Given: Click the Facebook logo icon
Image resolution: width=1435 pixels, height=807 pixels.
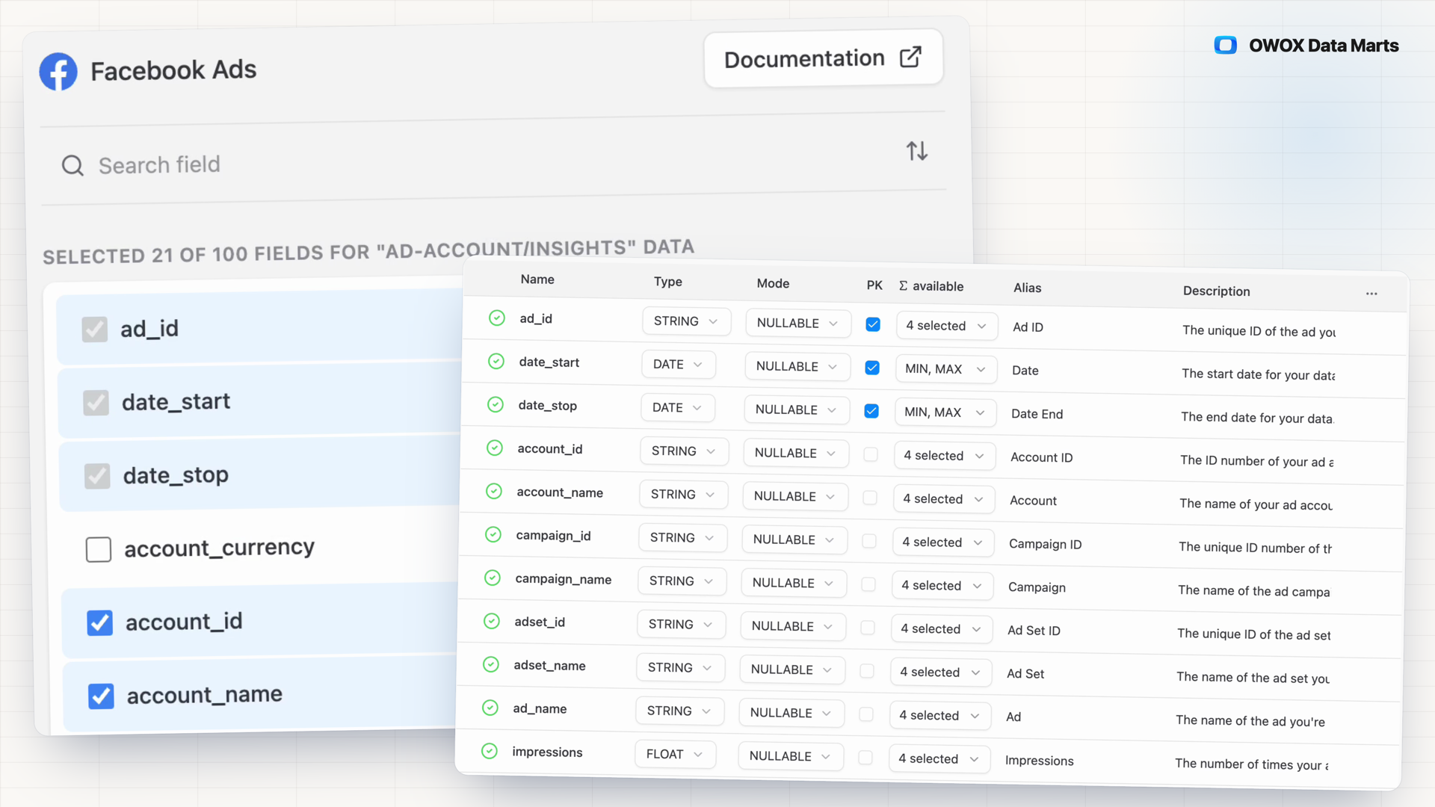Looking at the screenshot, I should [58, 72].
